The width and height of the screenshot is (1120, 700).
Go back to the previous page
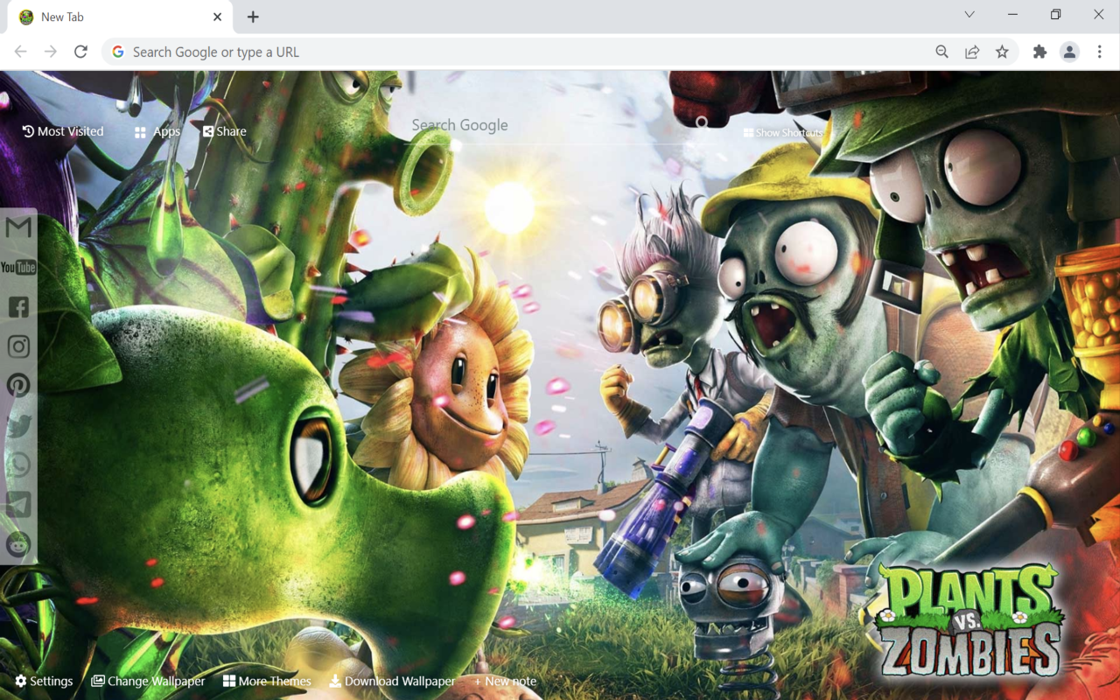[21, 52]
